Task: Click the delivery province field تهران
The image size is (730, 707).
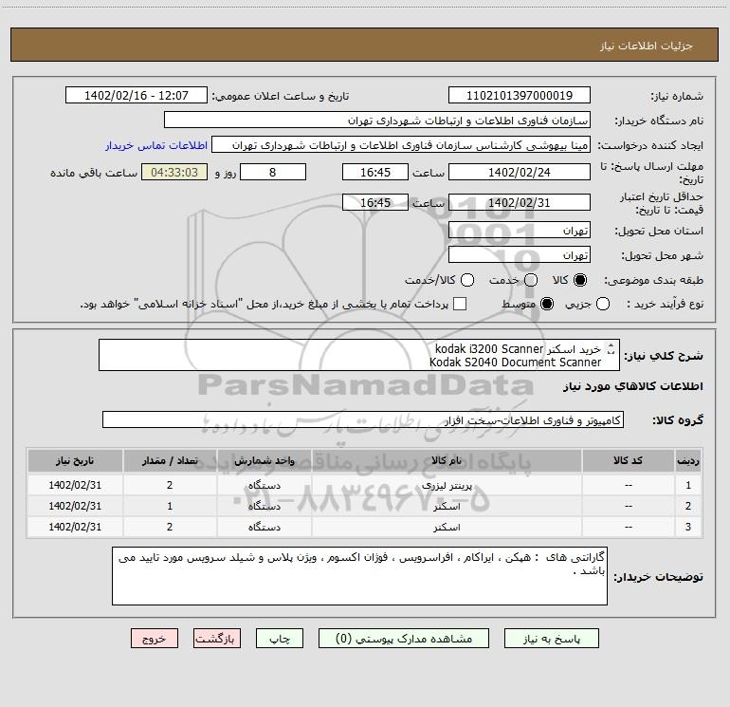Action: tap(520, 231)
